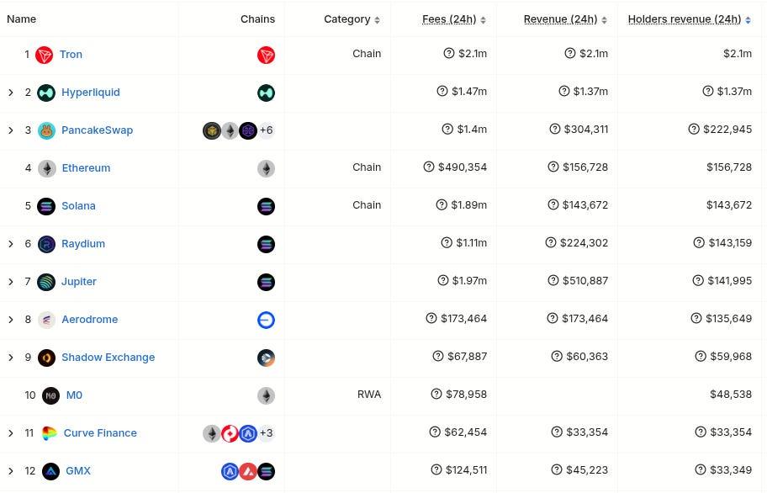Click the Raydium logo icon
Viewport: 767px width, 493px height.
[46, 244]
